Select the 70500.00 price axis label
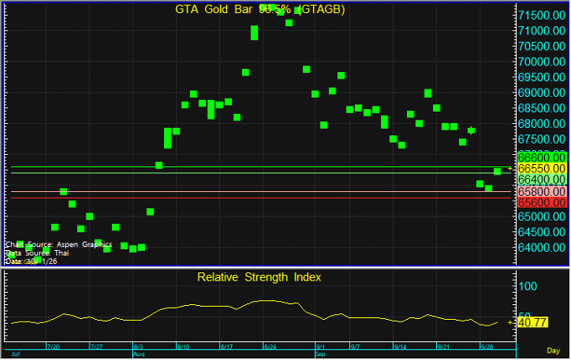Viewport: 571px width, 360px height. pyautogui.click(x=541, y=47)
